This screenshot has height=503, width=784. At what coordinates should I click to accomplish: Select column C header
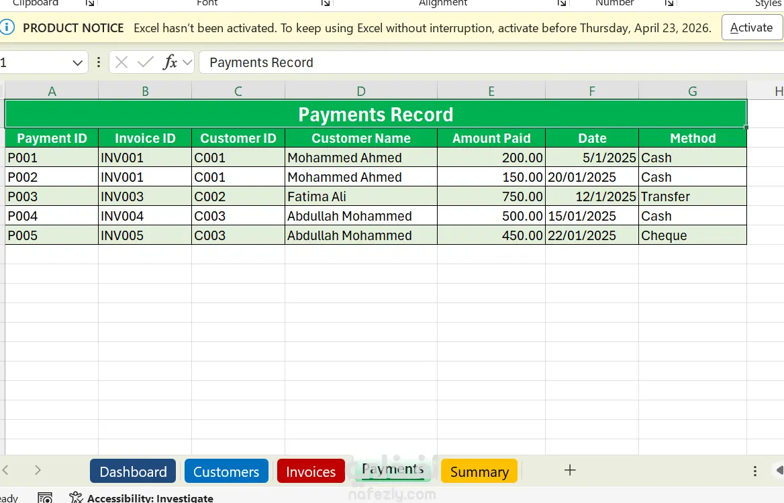coord(238,91)
